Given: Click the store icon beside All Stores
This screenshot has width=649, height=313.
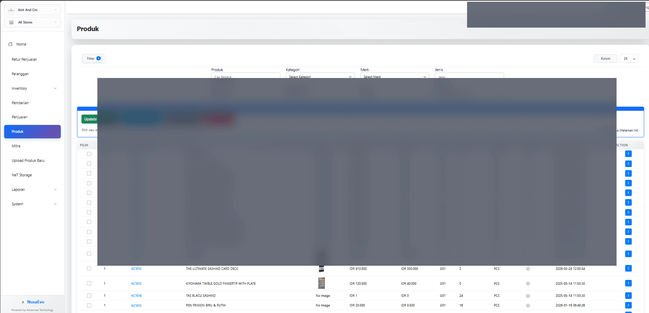Looking at the screenshot, I should [x=11, y=22].
